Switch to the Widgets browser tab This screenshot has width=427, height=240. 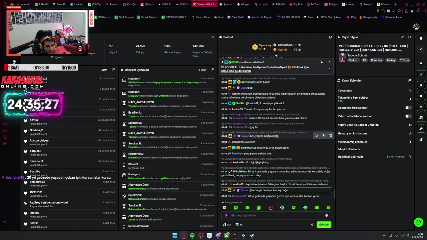pyautogui.click(x=243, y=4)
